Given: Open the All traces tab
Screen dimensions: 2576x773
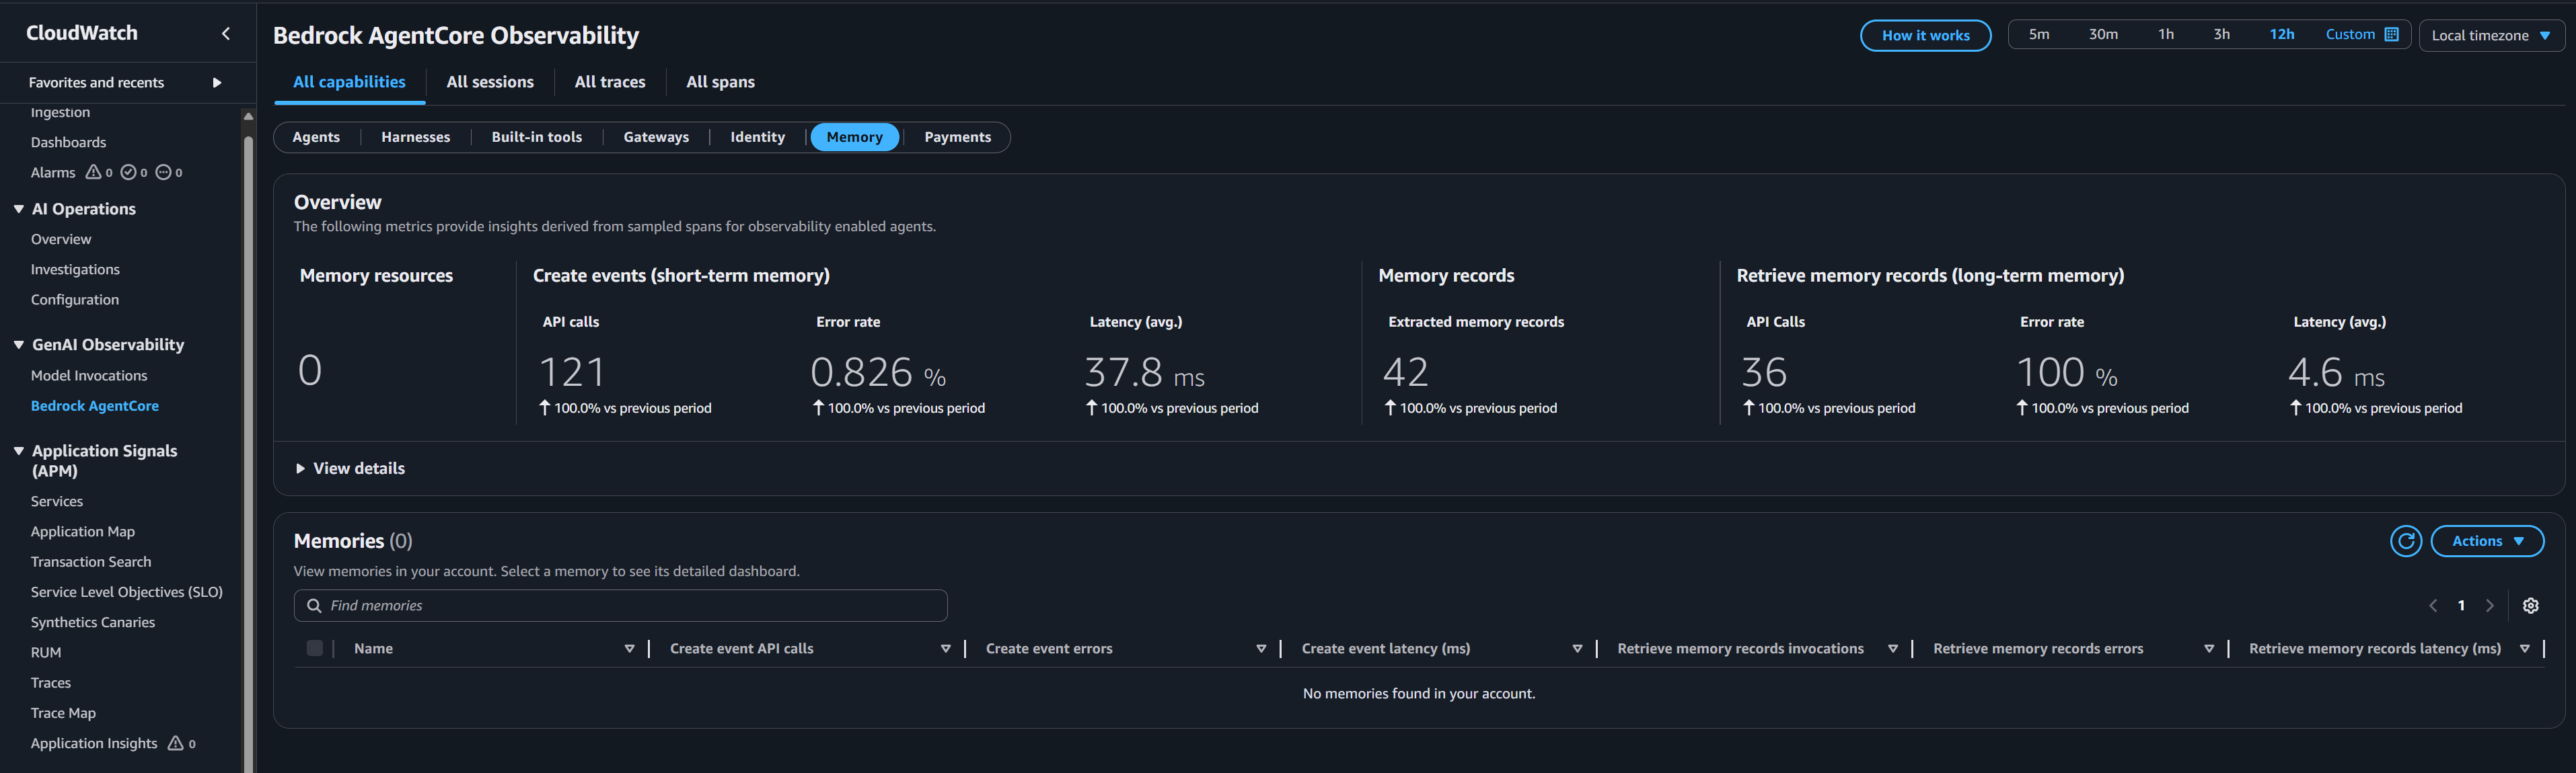Looking at the screenshot, I should coord(610,82).
